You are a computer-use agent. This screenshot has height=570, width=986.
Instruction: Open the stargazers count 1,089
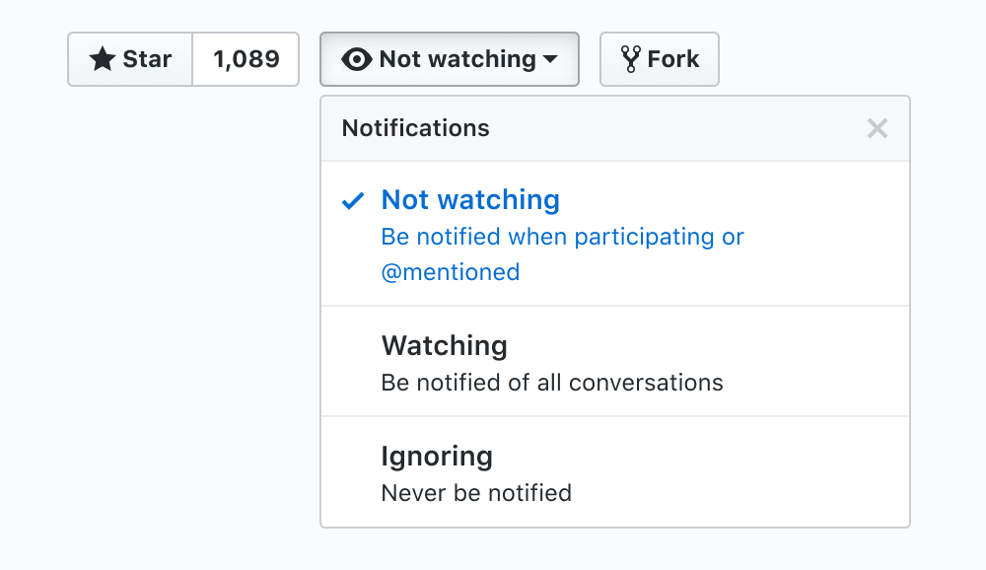tap(246, 59)
